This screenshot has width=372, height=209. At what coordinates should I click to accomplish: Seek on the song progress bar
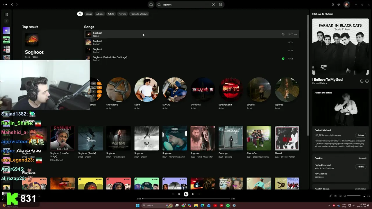186,199
